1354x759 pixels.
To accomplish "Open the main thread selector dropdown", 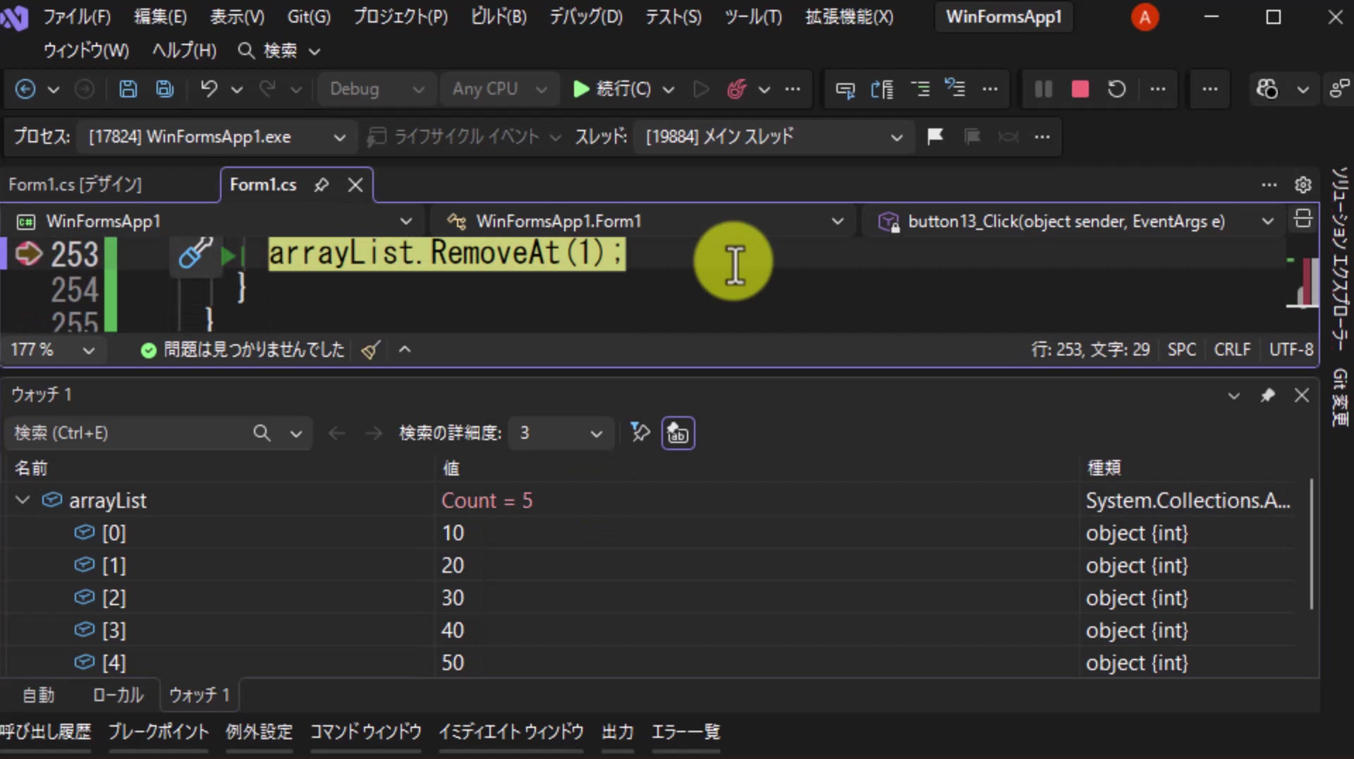I will click(x=774, y=137).
